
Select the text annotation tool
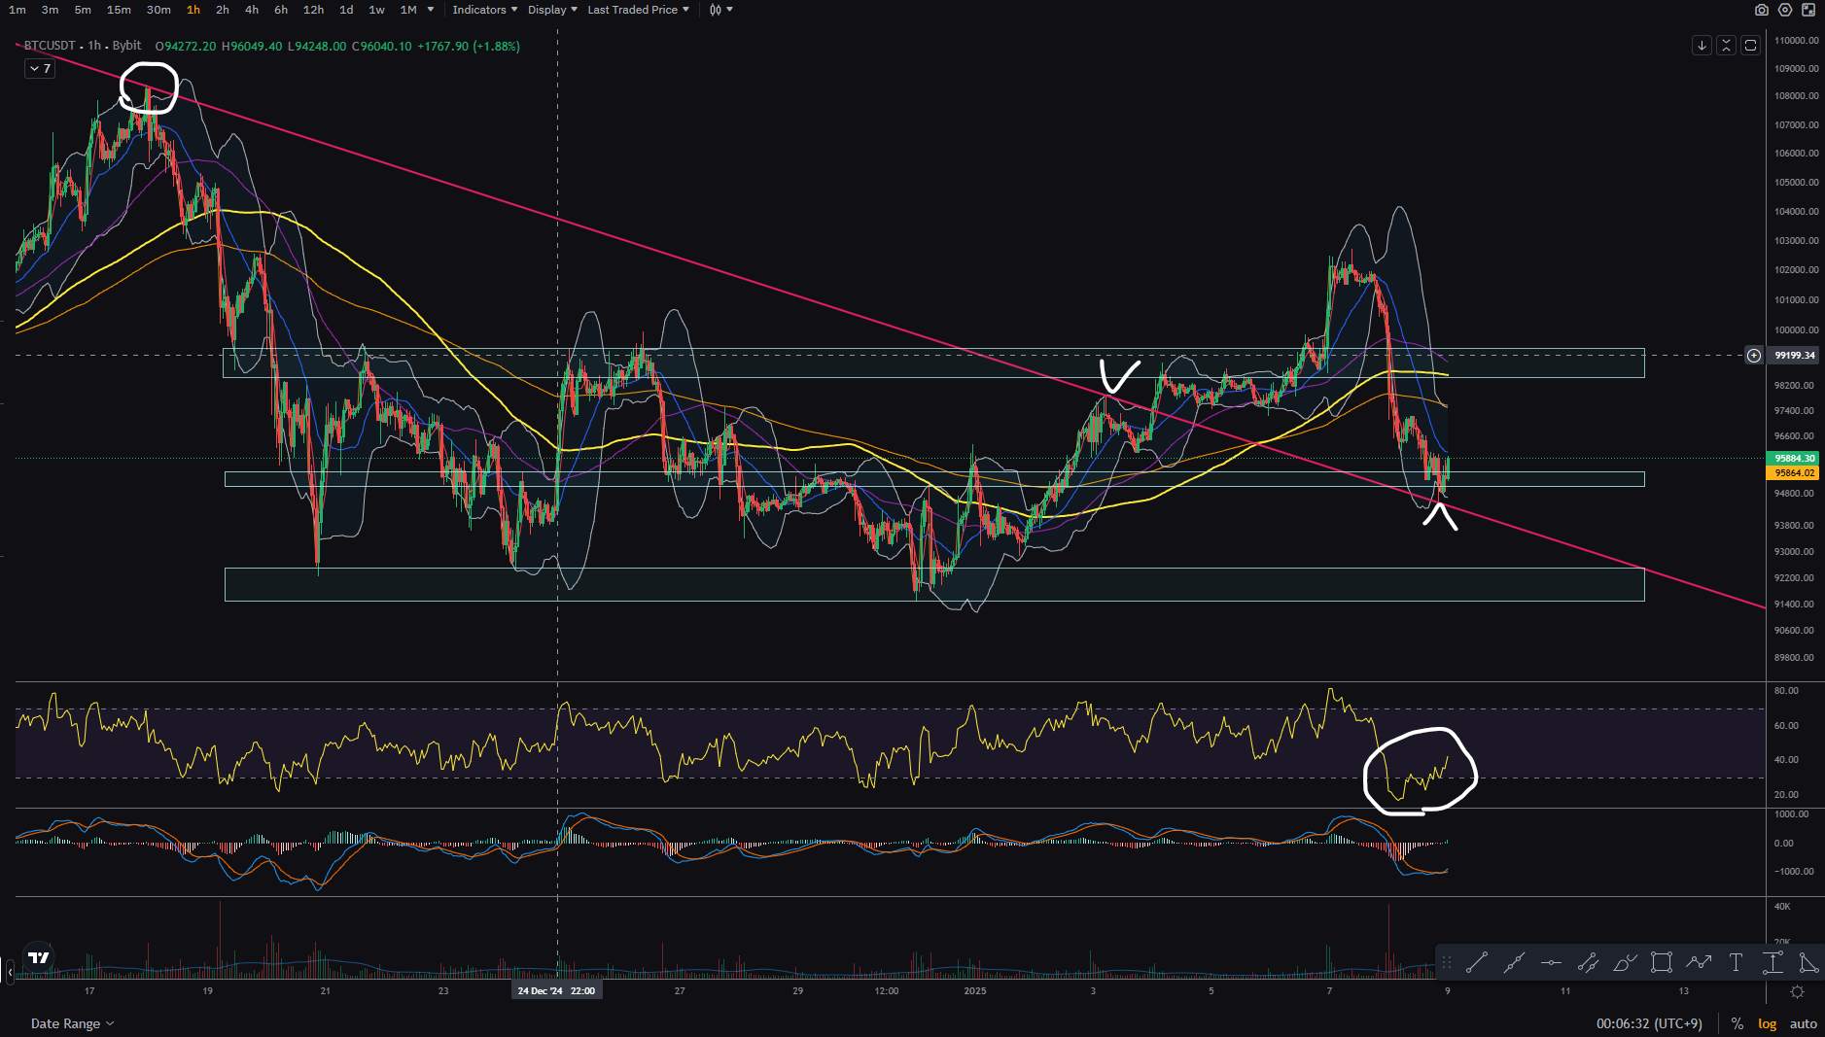pos(1736,963)
